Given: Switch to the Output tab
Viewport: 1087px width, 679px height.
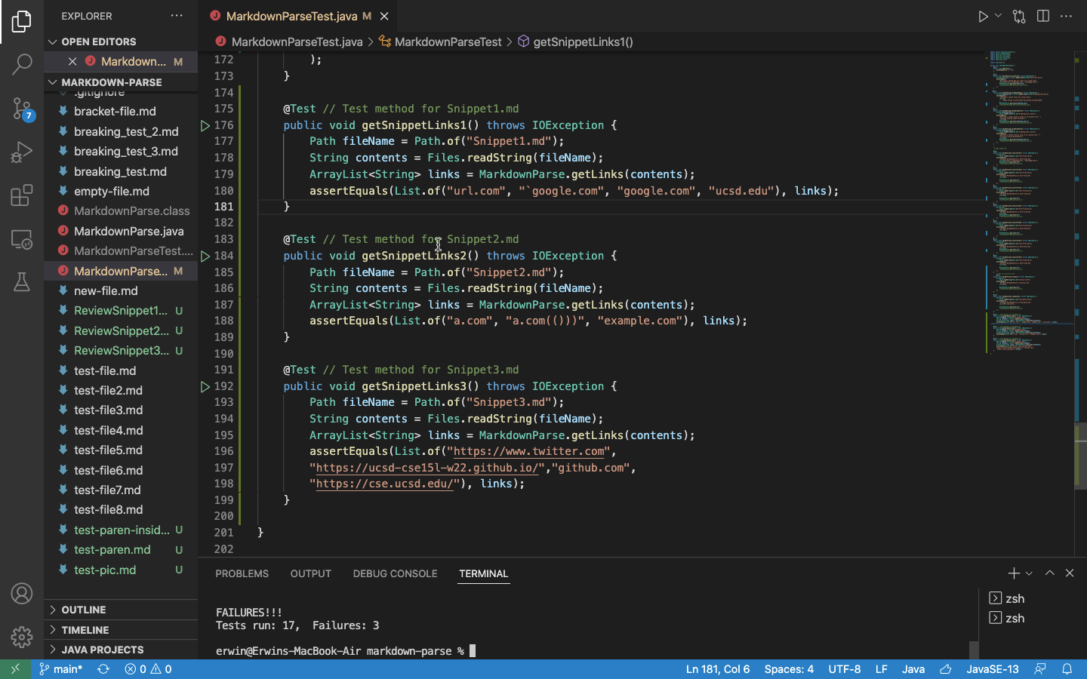Looking at the screenshot, I should 311,573.
